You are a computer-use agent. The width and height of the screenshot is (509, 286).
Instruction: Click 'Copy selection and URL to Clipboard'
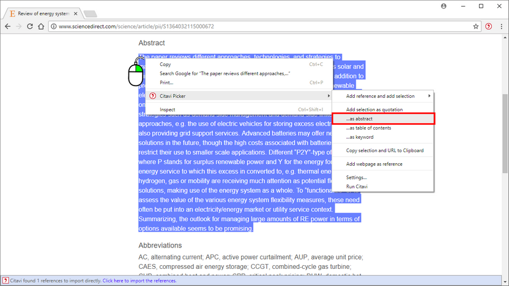[383, 150]
